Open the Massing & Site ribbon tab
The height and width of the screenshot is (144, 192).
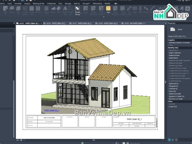click(38, 4)
